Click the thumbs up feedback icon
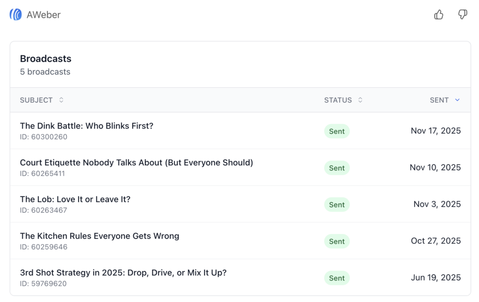 tap(438, 15)
